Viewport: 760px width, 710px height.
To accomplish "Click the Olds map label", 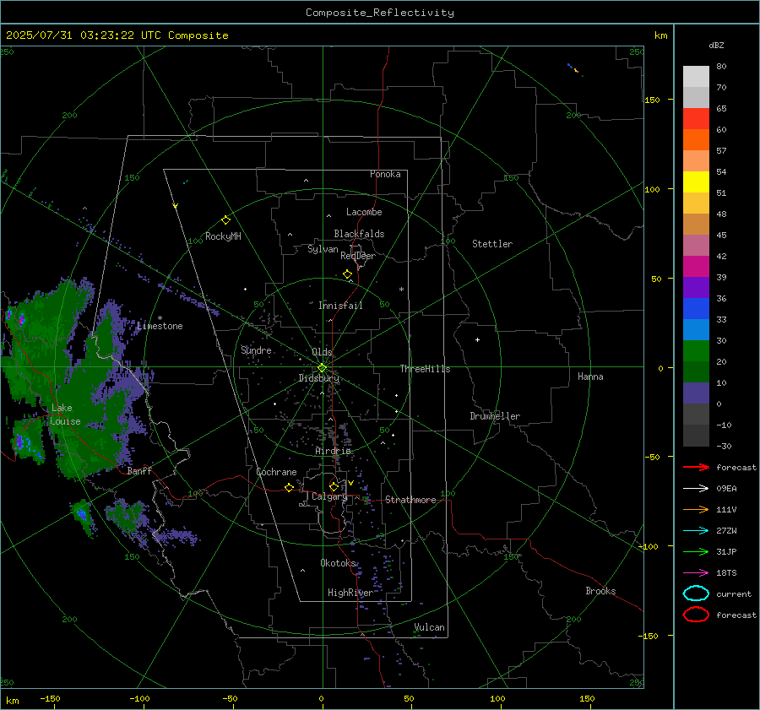I will [x=322, y=352].
